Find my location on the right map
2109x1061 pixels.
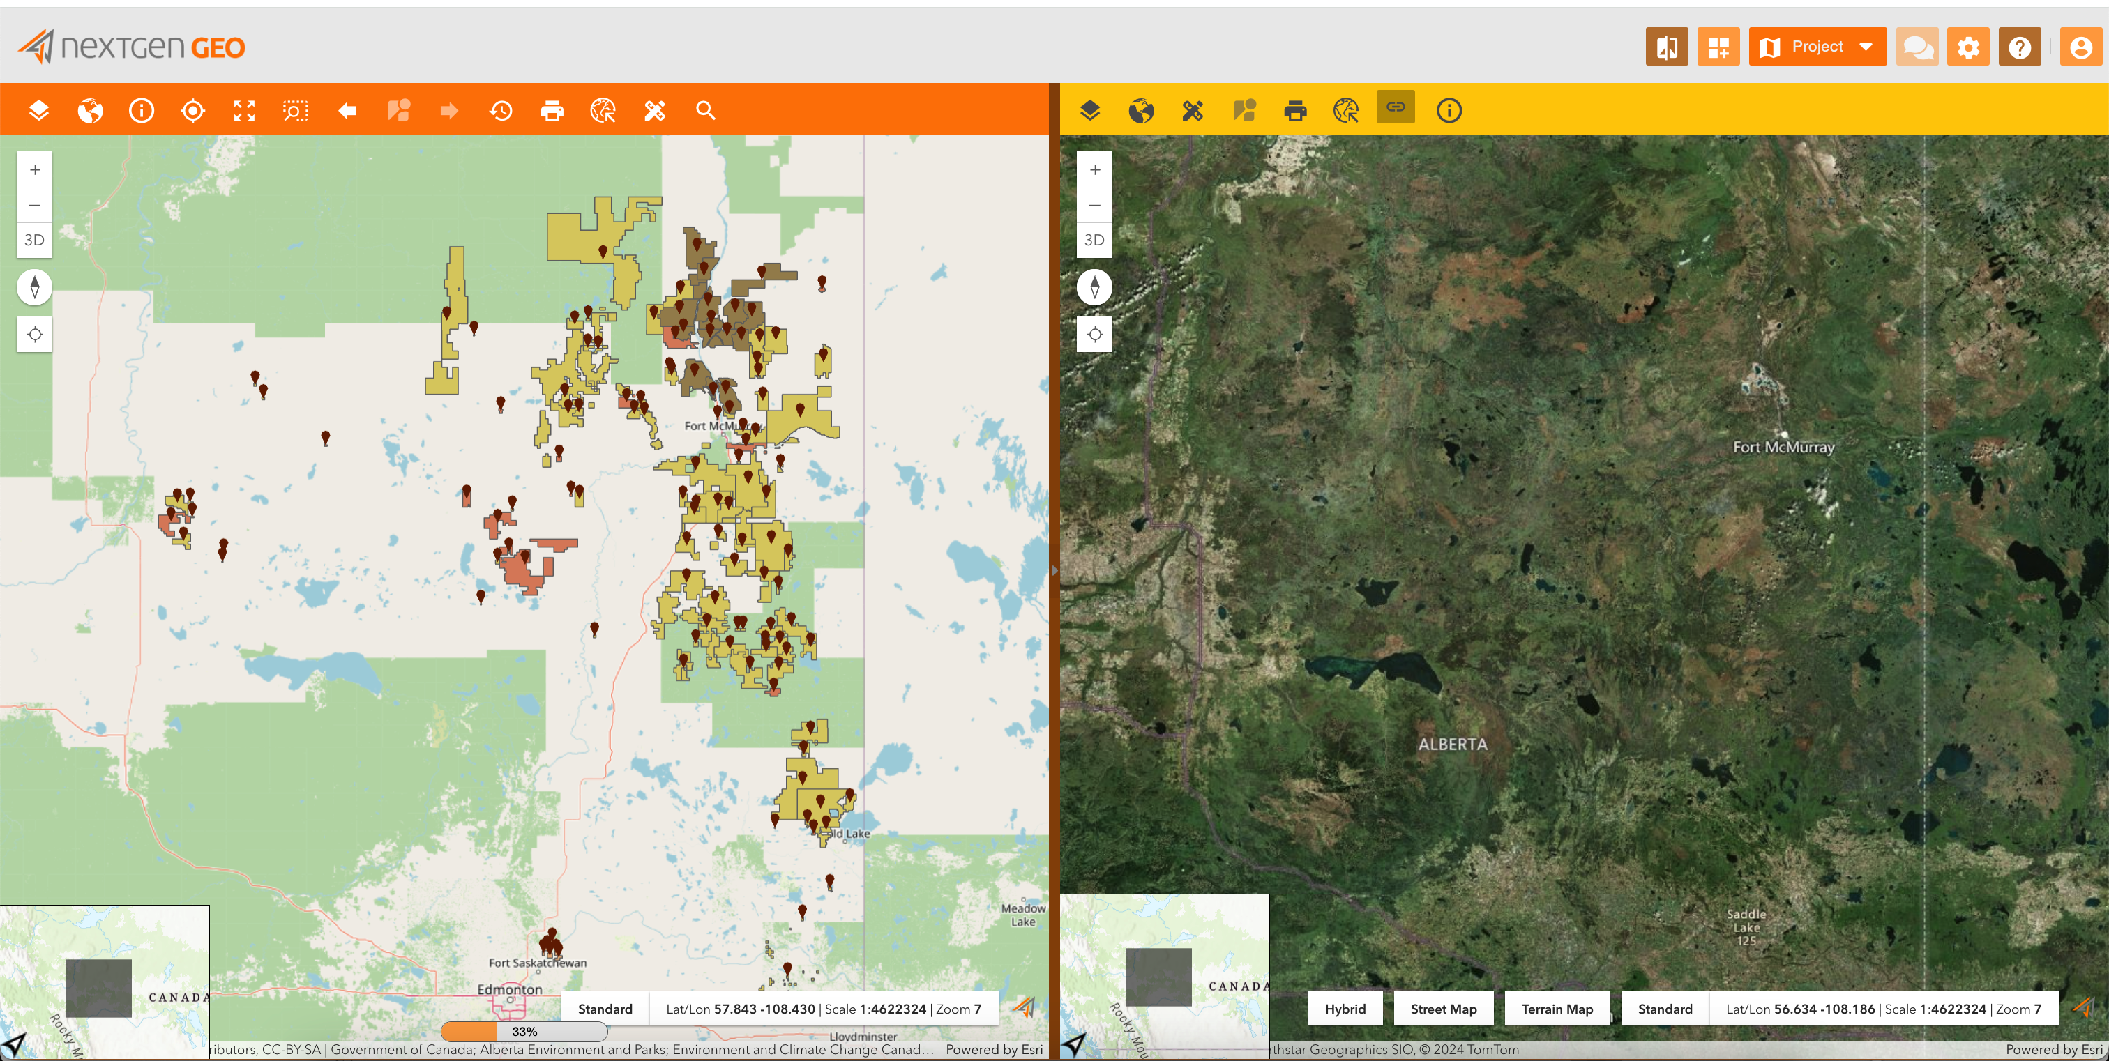tap(1095, 334)
